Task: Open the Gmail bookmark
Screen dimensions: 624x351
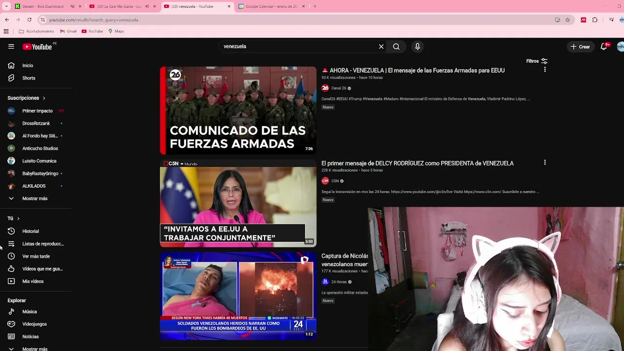Action: click(68, 31)
